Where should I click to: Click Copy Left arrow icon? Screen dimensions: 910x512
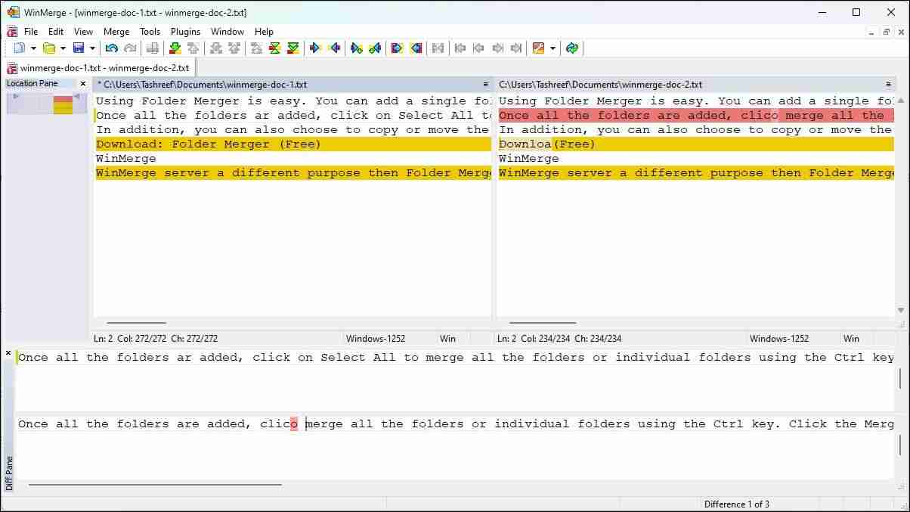point(335,48)
